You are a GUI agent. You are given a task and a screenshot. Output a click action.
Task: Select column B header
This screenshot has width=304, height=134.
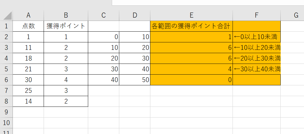click(x=66, y=16)
